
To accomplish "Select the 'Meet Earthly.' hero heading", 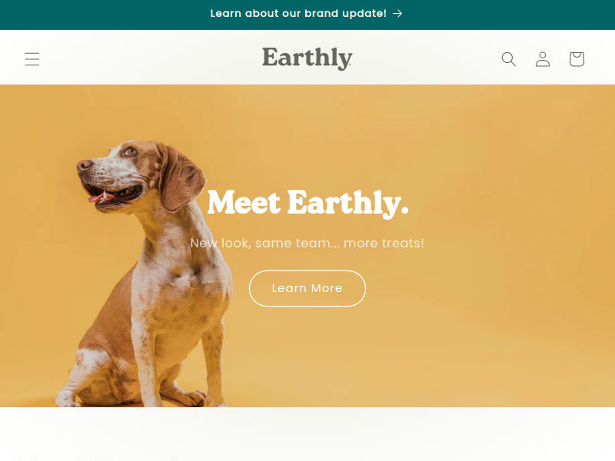I will tap(307, 203).
